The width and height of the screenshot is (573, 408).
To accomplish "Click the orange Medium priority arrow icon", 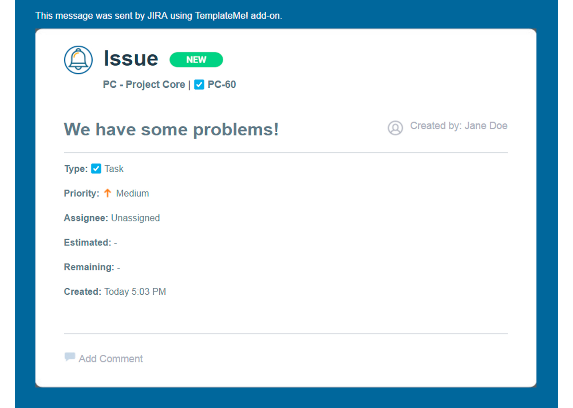I will pos(107,193).
